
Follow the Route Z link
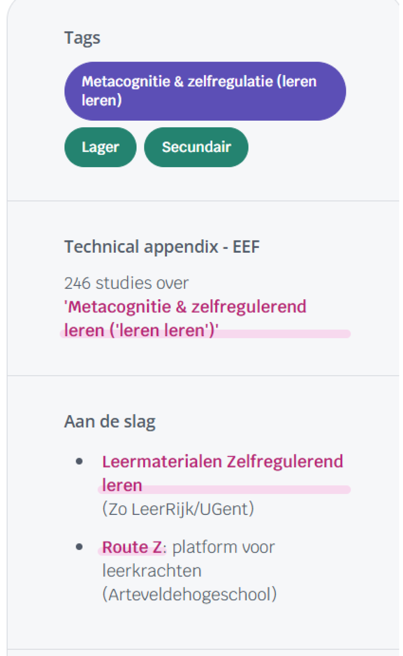click(x=132, y=547)
